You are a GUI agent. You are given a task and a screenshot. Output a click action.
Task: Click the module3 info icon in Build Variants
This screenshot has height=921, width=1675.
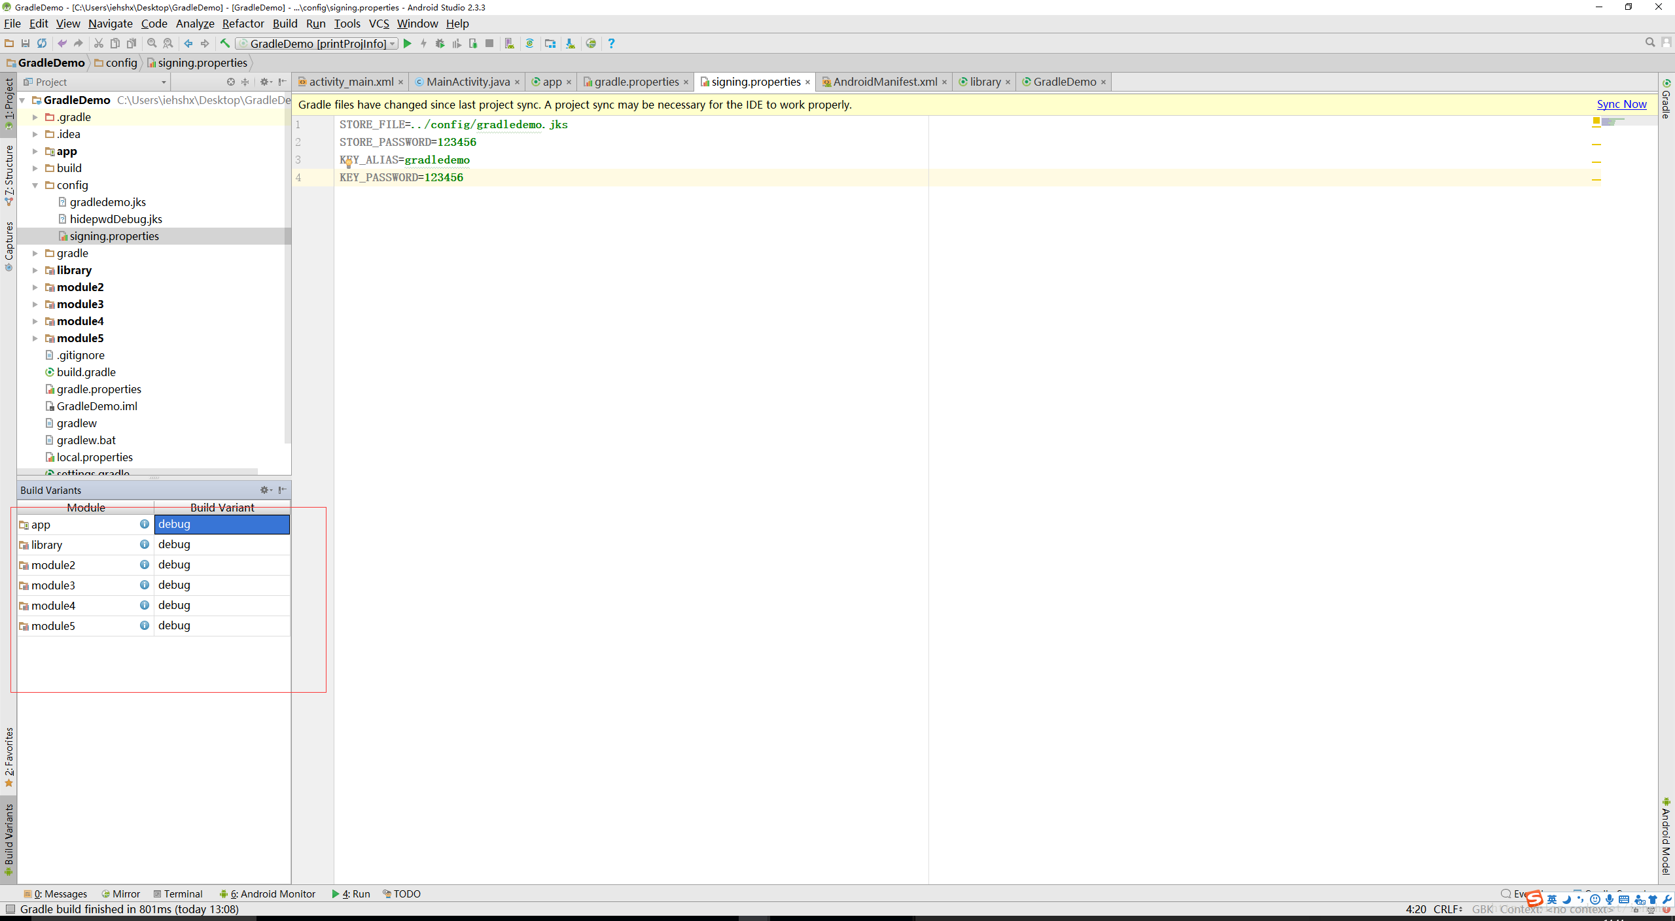coord(145,585)
